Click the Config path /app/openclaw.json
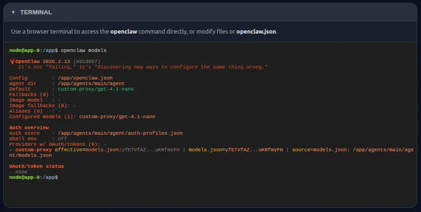421x212 pixels. pos(85,78)
